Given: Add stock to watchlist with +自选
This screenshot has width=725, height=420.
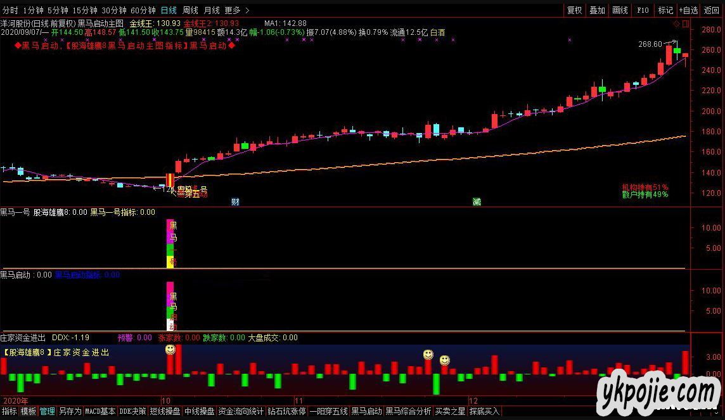Looking at the screenshot, I should (x=688, y=10).
